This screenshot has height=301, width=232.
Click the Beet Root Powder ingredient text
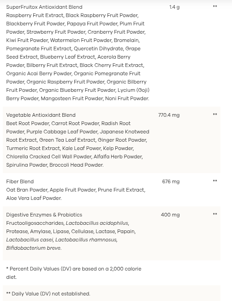pos(28,123)
